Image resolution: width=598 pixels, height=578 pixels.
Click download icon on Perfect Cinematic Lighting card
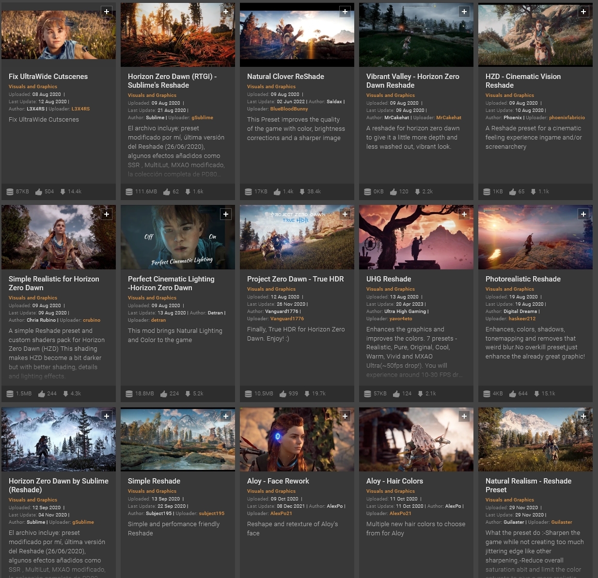188,394
